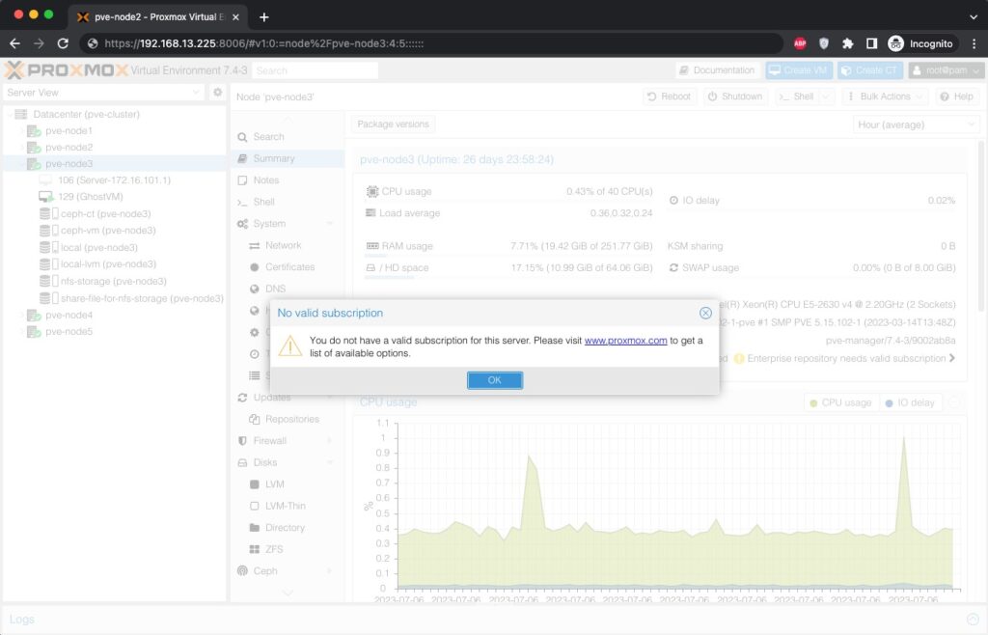Toggle IO delay legend in chart

[909, 402]
